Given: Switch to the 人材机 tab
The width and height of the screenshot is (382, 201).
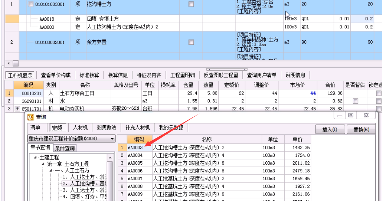Looking at the screenshot, I should coord(80,128).
